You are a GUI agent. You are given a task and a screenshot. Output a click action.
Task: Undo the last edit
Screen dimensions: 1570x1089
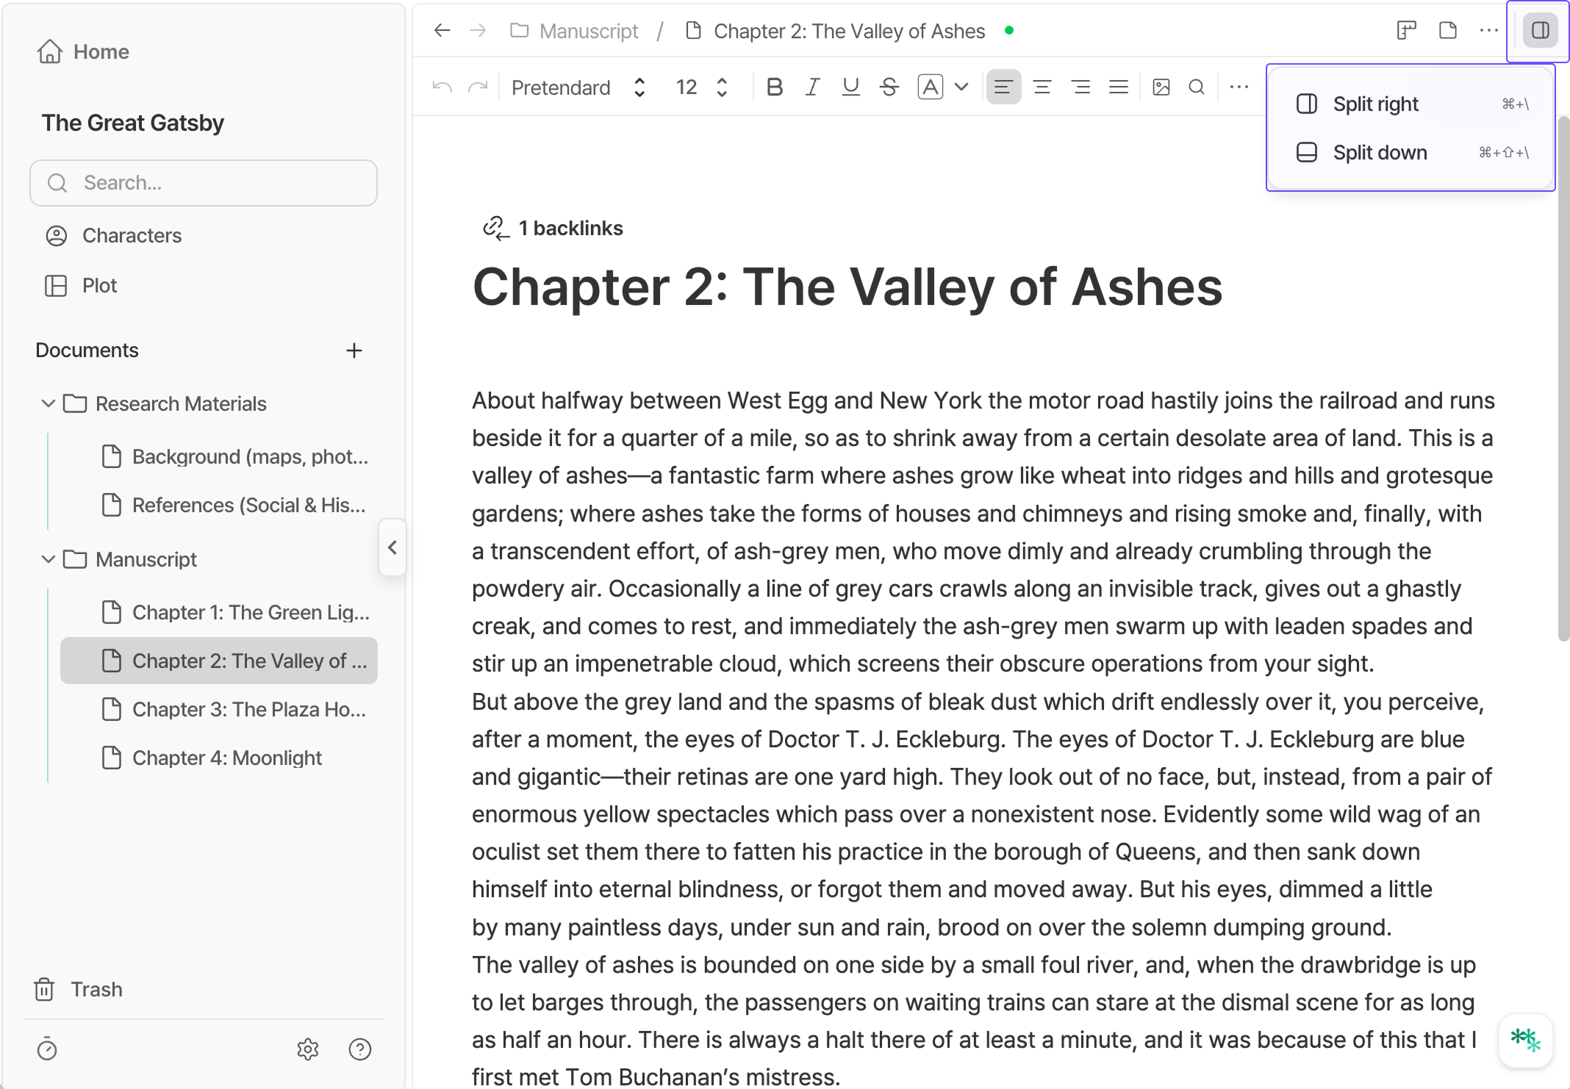tap(442, 87)
